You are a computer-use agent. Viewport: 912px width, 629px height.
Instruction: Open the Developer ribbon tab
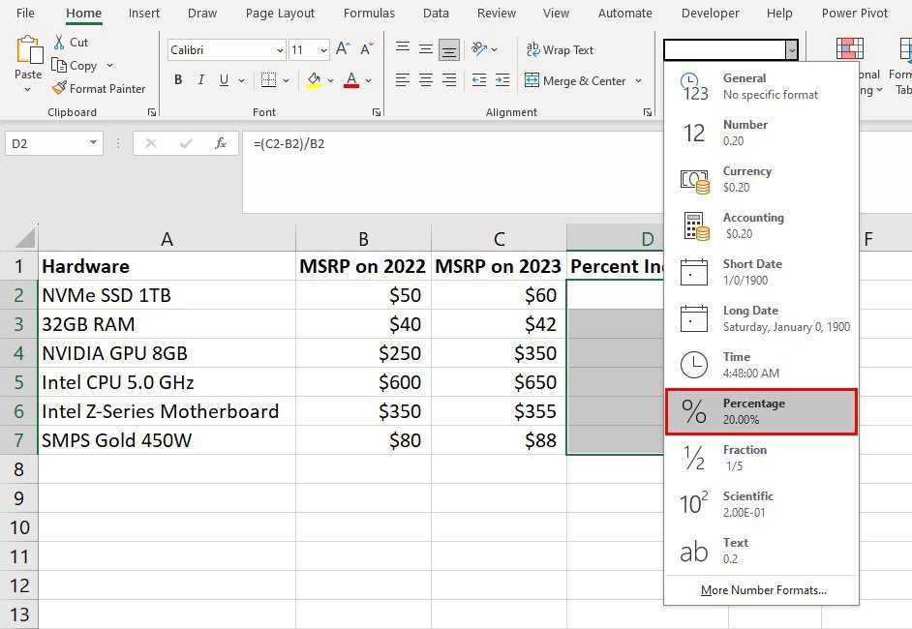(x=710, y=14)
